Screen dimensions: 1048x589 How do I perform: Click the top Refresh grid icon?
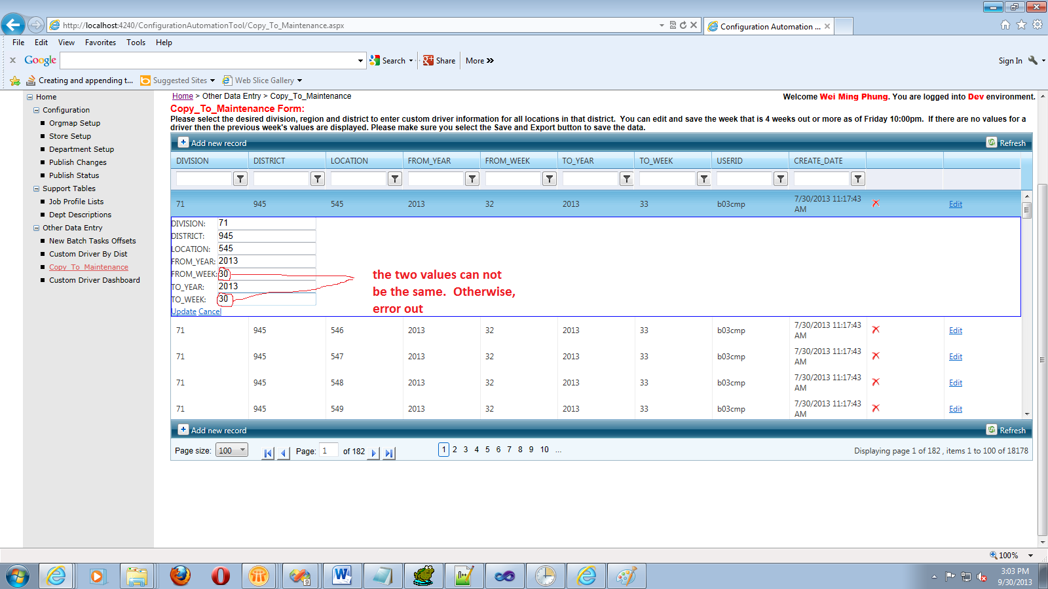pos(992,143)
